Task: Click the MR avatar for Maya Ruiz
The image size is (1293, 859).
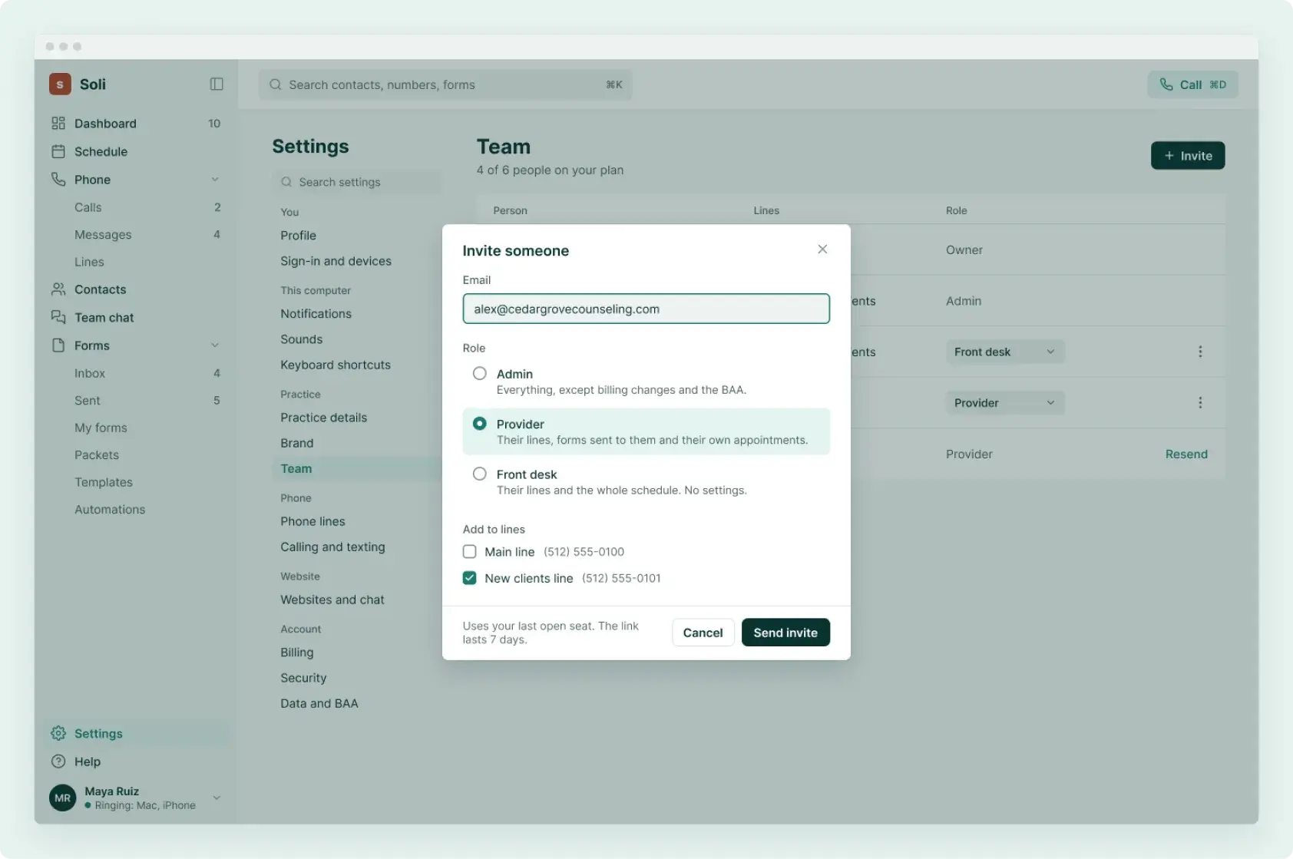Action: click(x=63, y=798)
